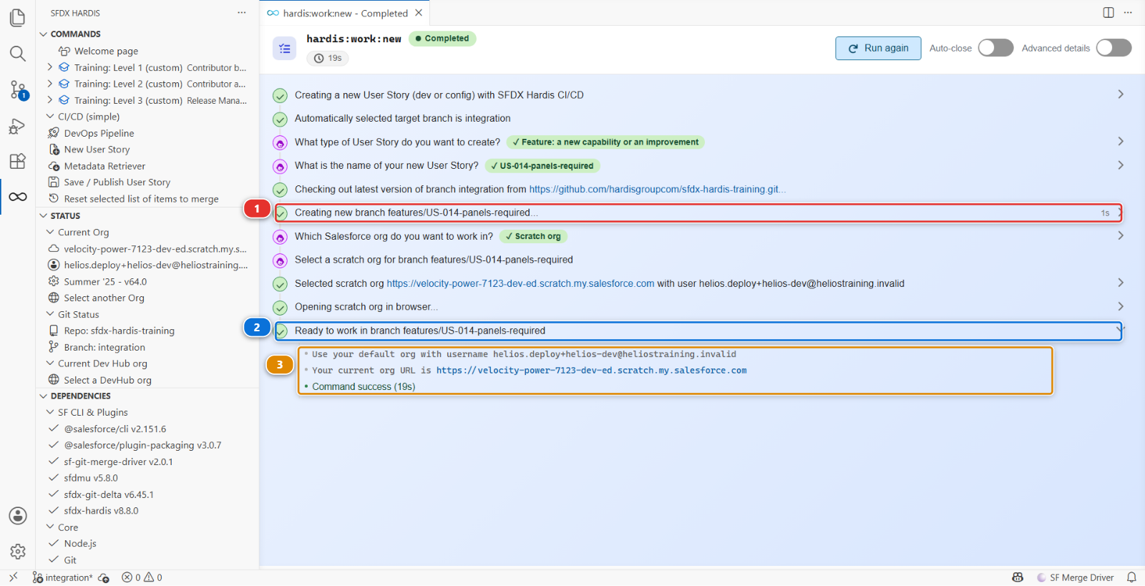Open SFDX Hardis infinity icon view
Screen dimensions: 1145x586
18,197
